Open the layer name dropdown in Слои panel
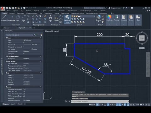151x113 pixels. click(94, 16)
